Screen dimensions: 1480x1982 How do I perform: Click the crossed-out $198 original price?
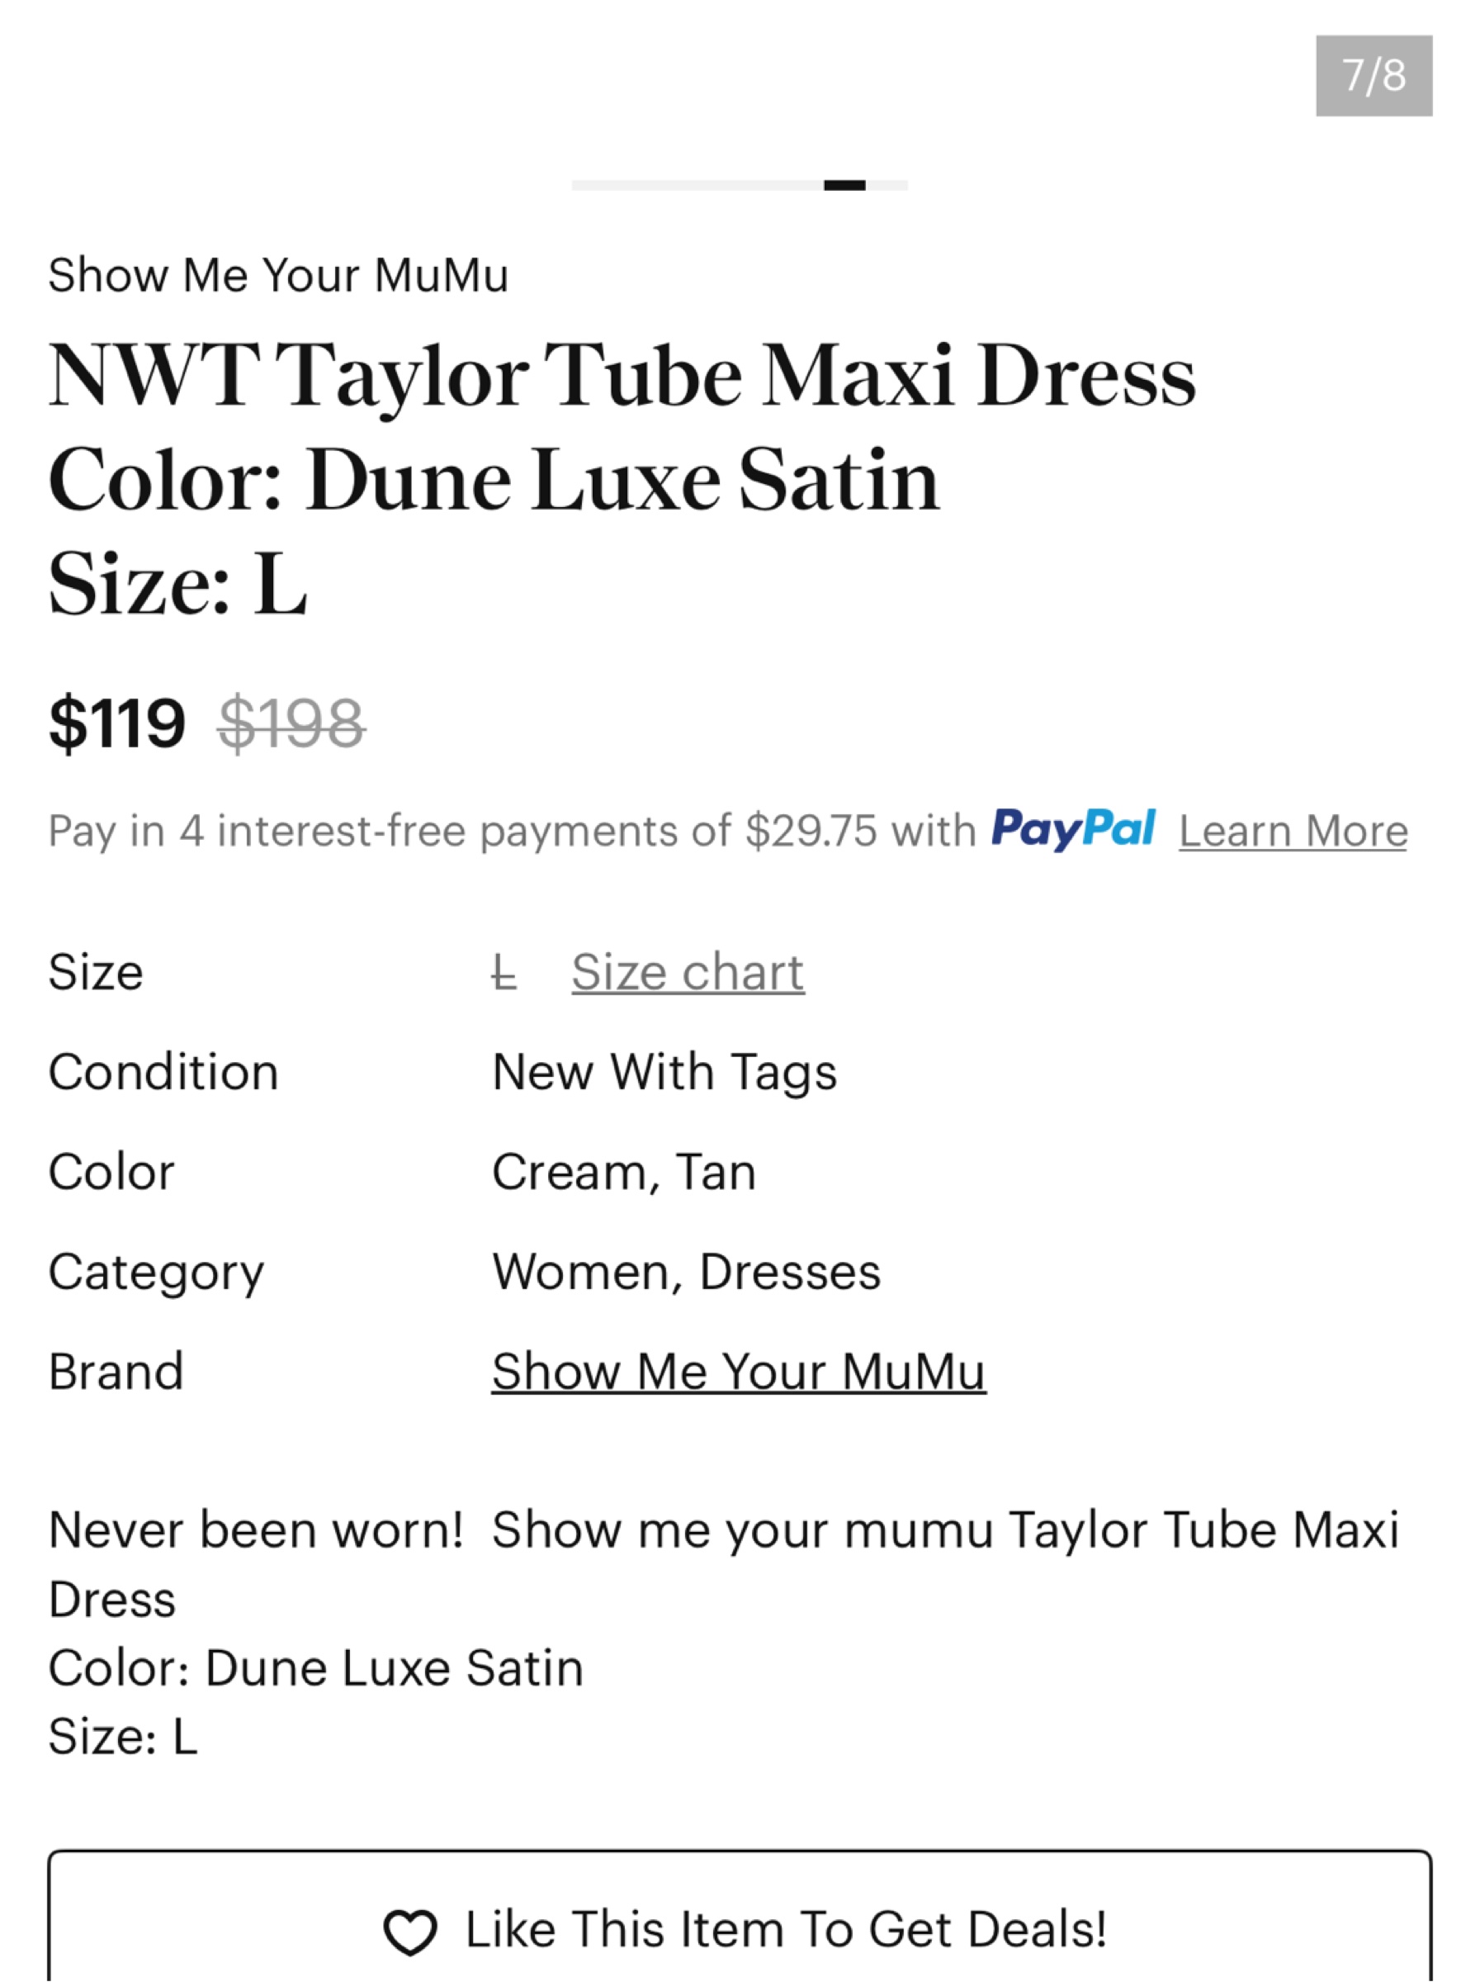click(292, 723)
